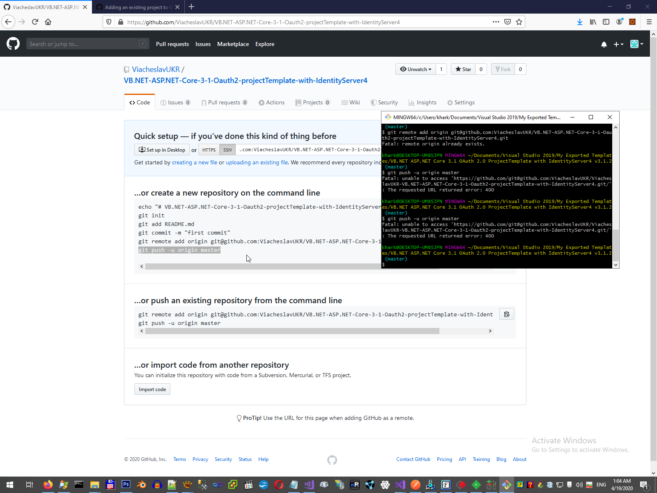Go back to previous page
657x493 pixels.
click(x=8, y=22)
